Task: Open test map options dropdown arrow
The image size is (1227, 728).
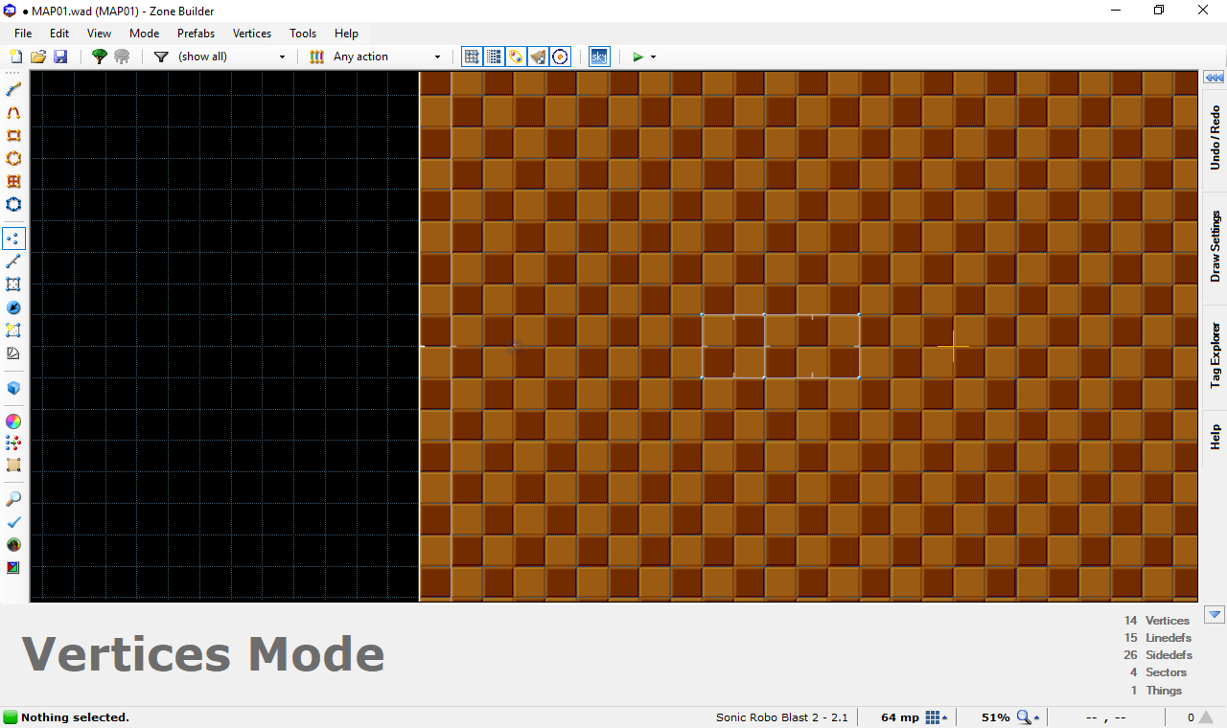Action: 654,57
